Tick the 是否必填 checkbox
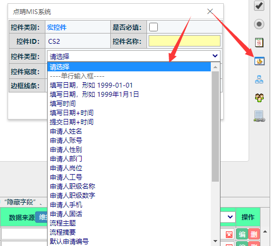The width and height of the screenshot is (274, 246). click(x=153, y=27)
